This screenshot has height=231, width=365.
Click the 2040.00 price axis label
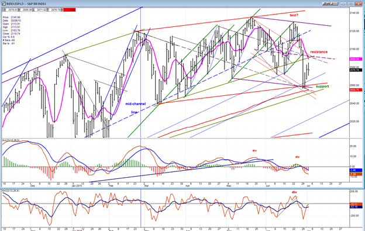click(354, 104)
